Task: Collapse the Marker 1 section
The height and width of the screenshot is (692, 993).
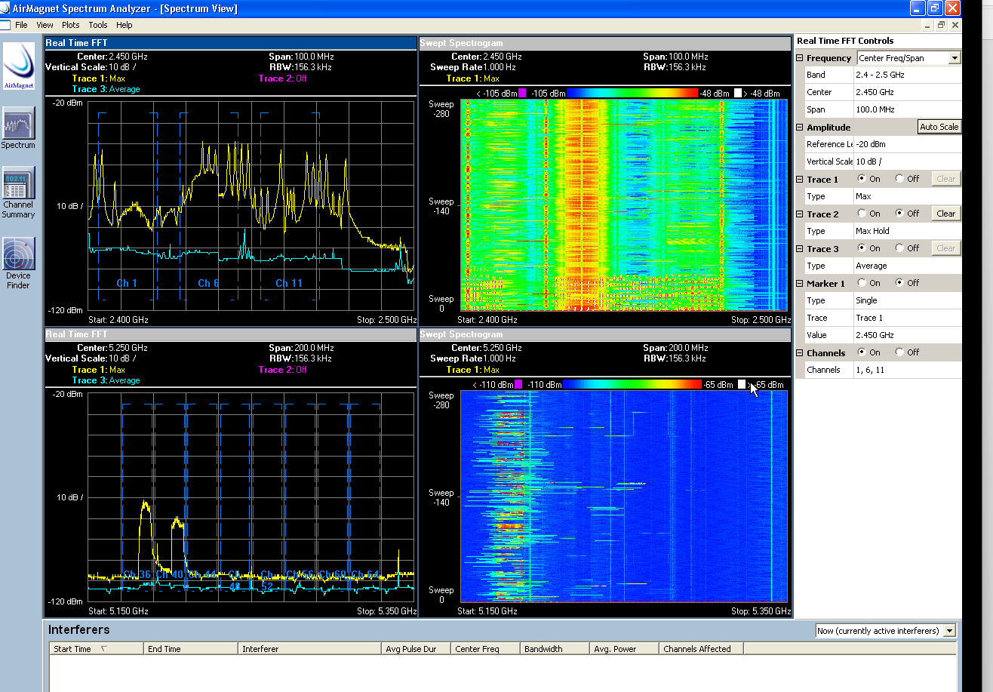Action: tap(800, 284)
